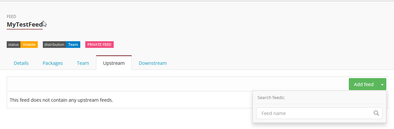Click the Search feeds header text
The width and height of the screenshot is (394, 129).
point(271,97)
